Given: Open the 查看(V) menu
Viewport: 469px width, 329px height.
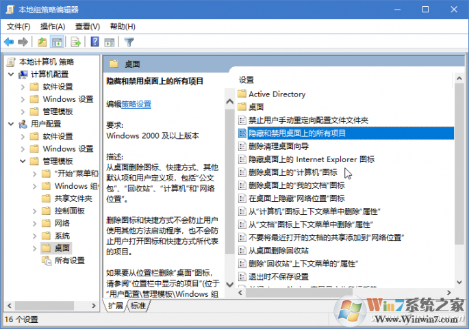Looking at the screenshot, I should coord(88,27).
